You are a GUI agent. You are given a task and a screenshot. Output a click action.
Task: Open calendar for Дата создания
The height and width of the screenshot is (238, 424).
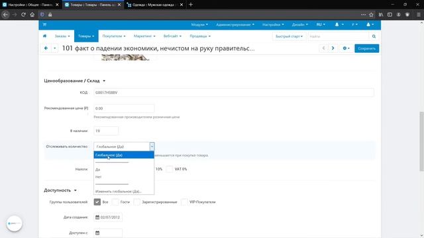(97, 218)
